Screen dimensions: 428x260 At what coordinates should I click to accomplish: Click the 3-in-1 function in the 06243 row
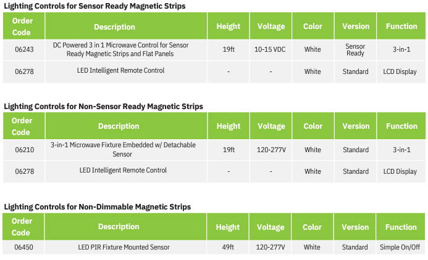click(x=401, y=49)
